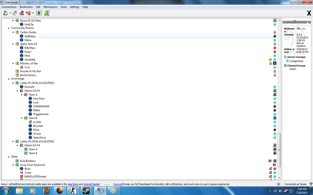Click the channel list scrollbar thumb
313x195 pixels.
279,150
